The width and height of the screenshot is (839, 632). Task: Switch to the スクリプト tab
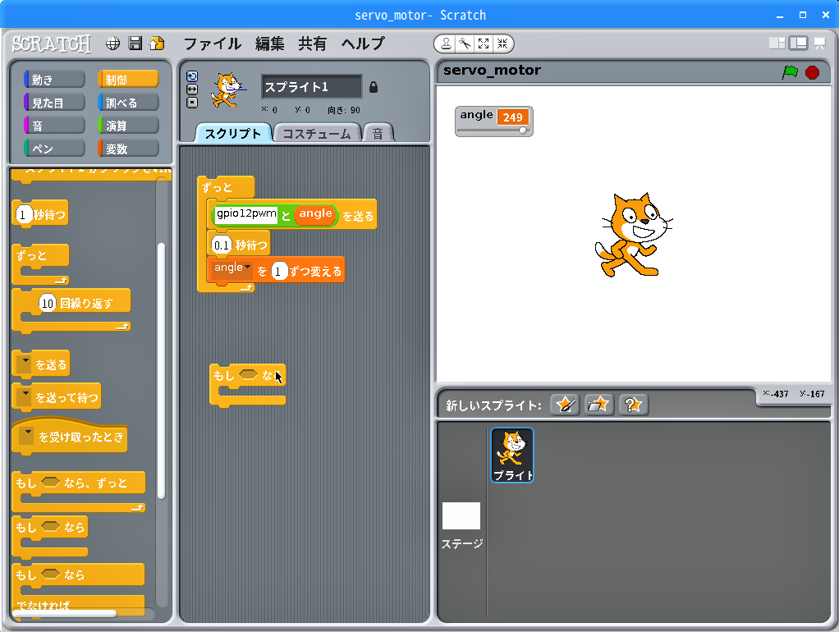[x=233, y=133]
